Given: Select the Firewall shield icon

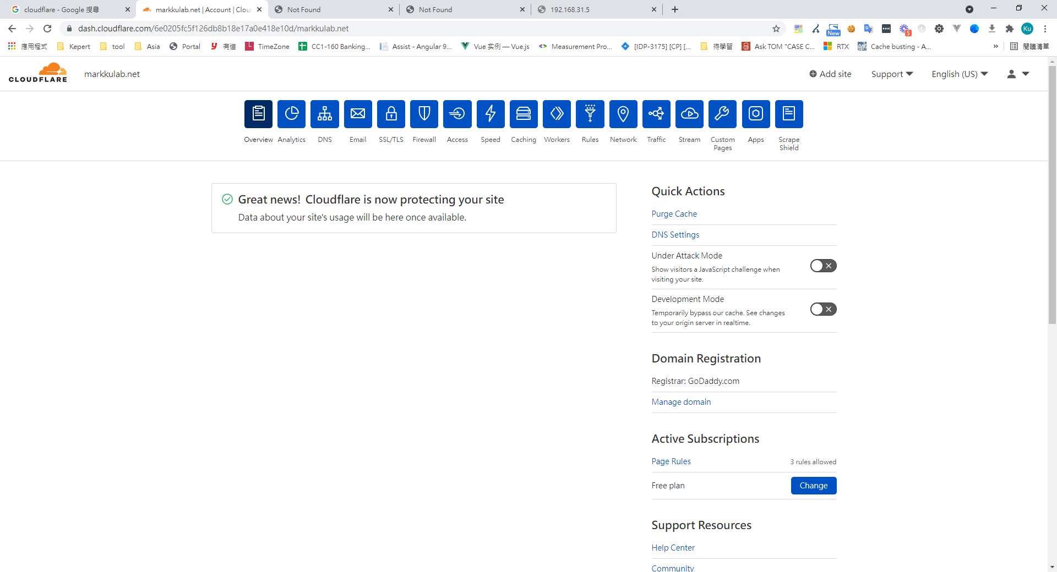Looking at the screenshot, I should tap(424, 114).
